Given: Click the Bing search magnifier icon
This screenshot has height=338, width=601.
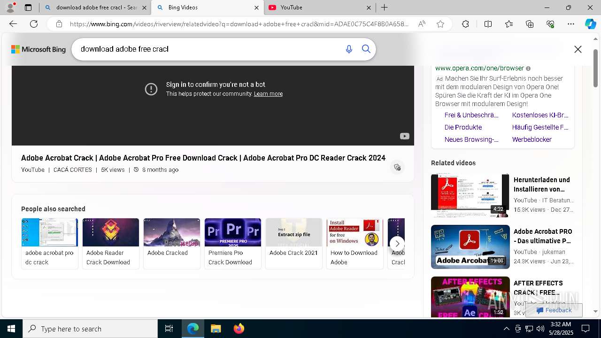Looking at the screenshot, I should (366, 49).
